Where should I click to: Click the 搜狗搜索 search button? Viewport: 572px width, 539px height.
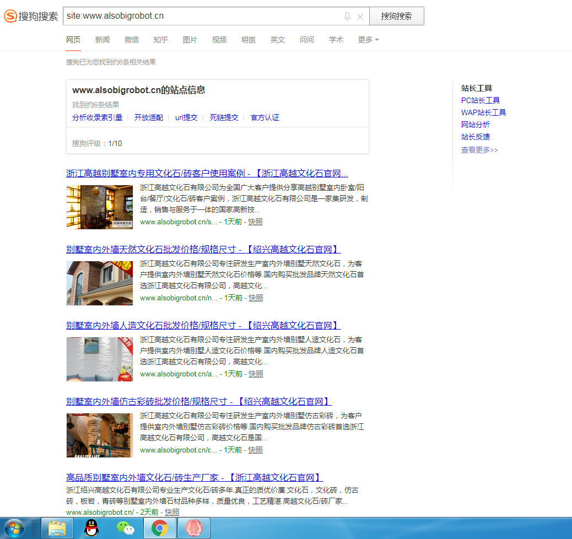tap(397, 16)
